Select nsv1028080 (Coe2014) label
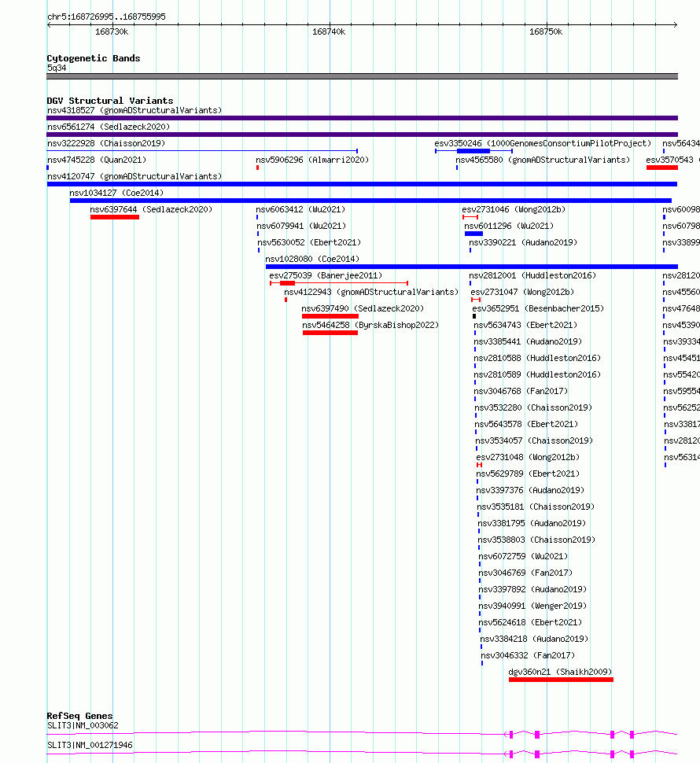Image resolution: width=700 pixels, height=763 pixels. pyautogui.click(x=312, y=260)
